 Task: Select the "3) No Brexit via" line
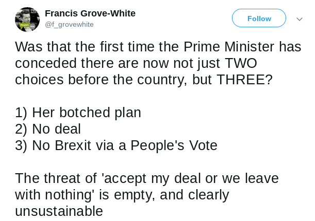pyautogui.click(x=116, y=145)
